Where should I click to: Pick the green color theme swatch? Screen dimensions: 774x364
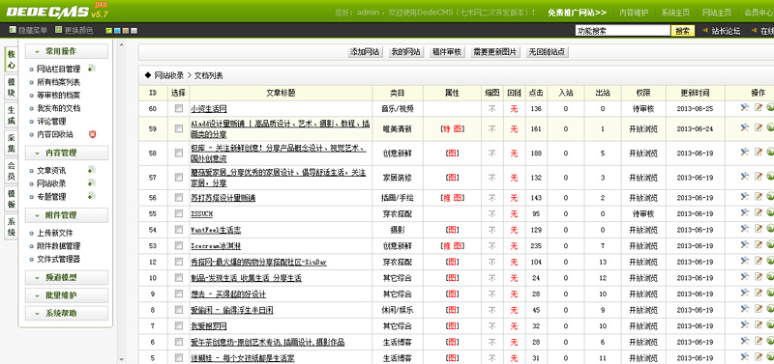[x=109, y=31]
